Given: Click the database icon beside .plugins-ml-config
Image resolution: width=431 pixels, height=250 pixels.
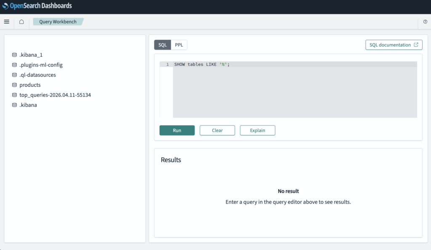Looking at the screenshot, I should click(15, 65).
